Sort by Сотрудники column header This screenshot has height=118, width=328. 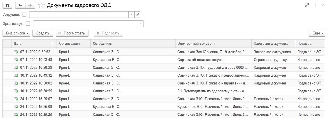[133, 44]
